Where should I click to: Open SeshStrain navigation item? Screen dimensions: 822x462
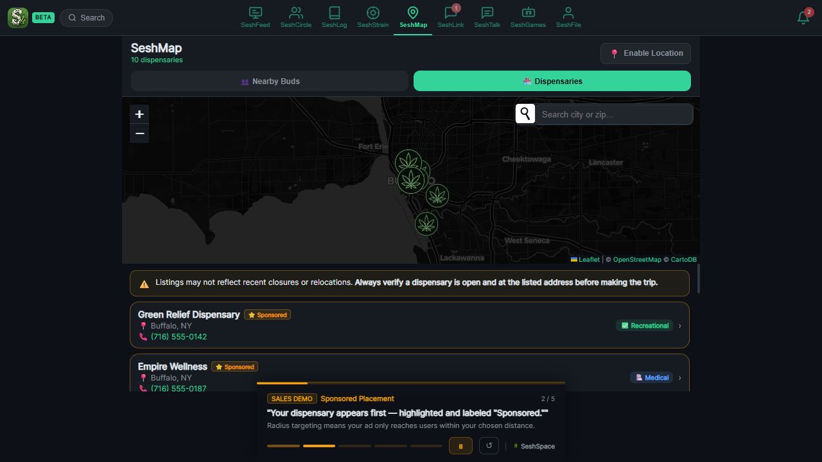click(x=372, y=17)
